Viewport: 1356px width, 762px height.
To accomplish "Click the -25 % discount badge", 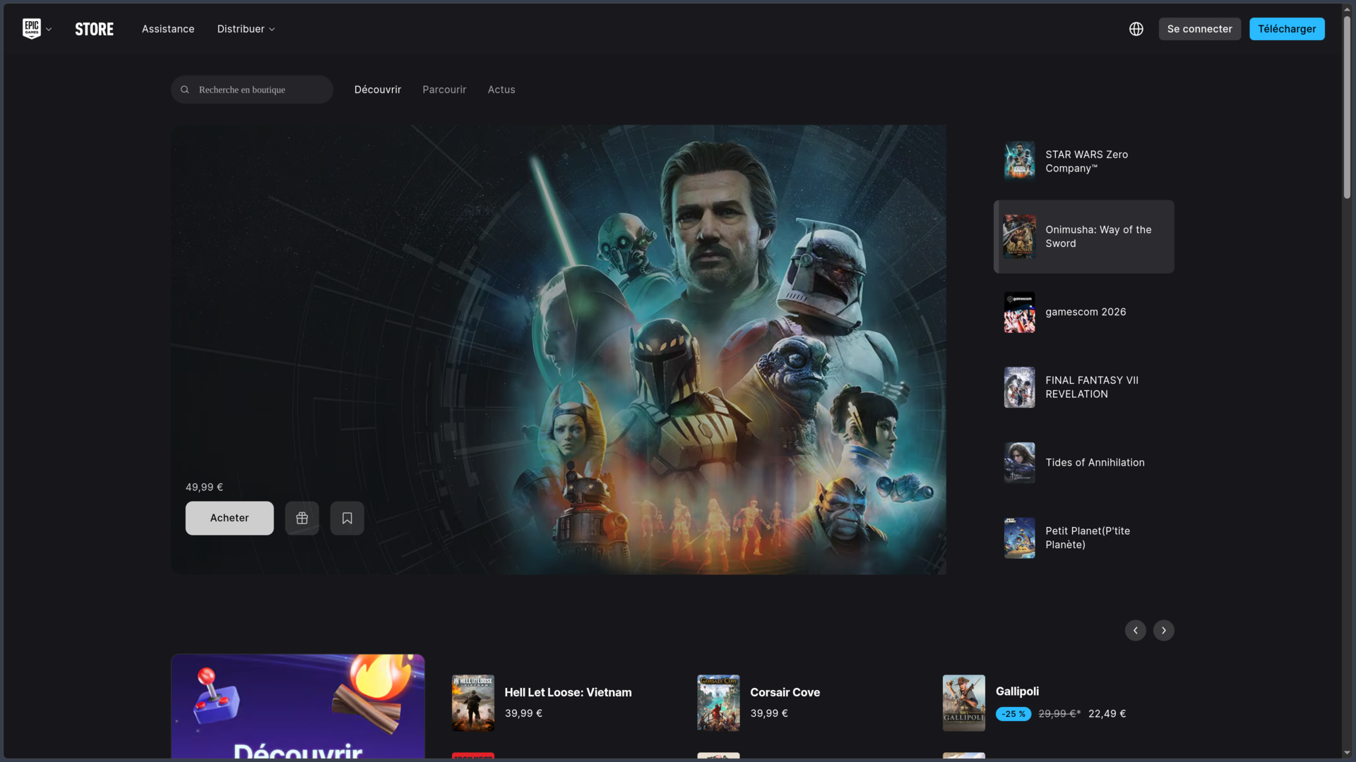I will point(1013,714).
